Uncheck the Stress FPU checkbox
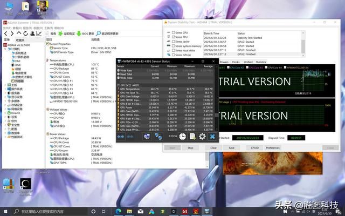This screenshot has height=216, width=345. [x=174, y=37]
